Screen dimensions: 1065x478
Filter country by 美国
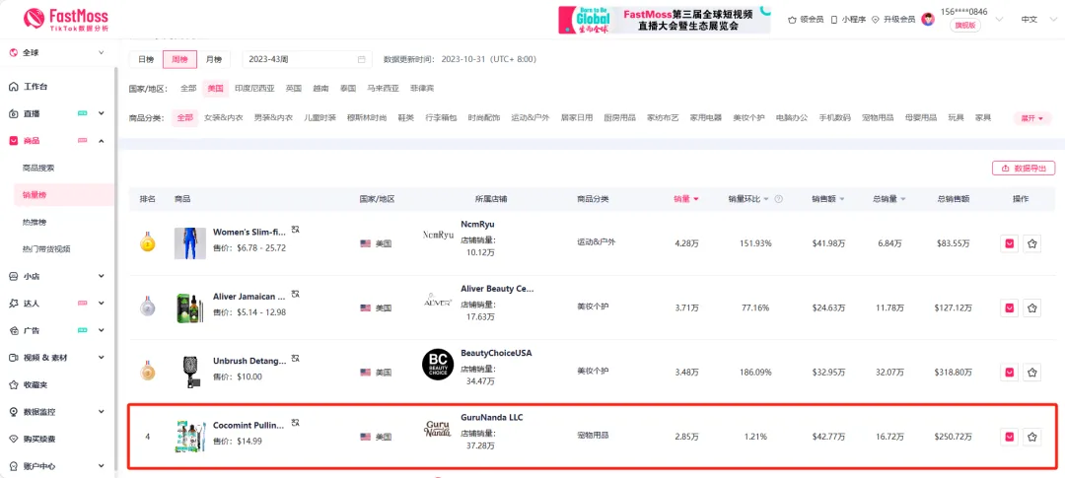(x=215, y=89)
